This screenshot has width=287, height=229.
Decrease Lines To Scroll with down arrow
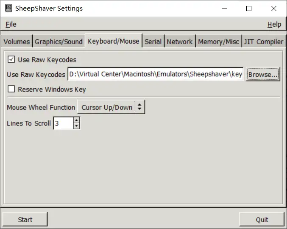click(x=76, y=126)
